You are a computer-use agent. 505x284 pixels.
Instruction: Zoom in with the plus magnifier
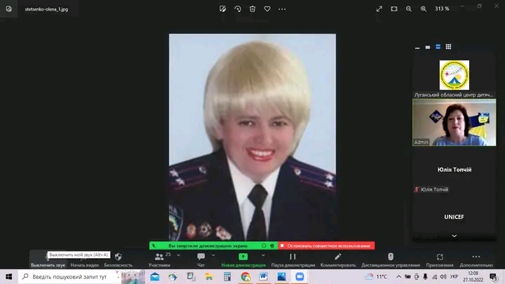click(x=424, y=9)
